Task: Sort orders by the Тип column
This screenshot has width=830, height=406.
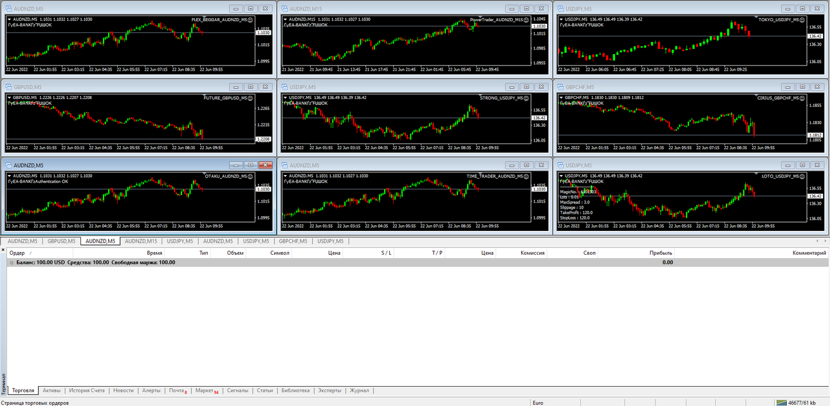Action: 187,253
